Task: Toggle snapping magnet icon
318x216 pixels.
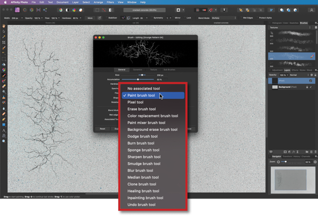Action: tap(211, 10)
